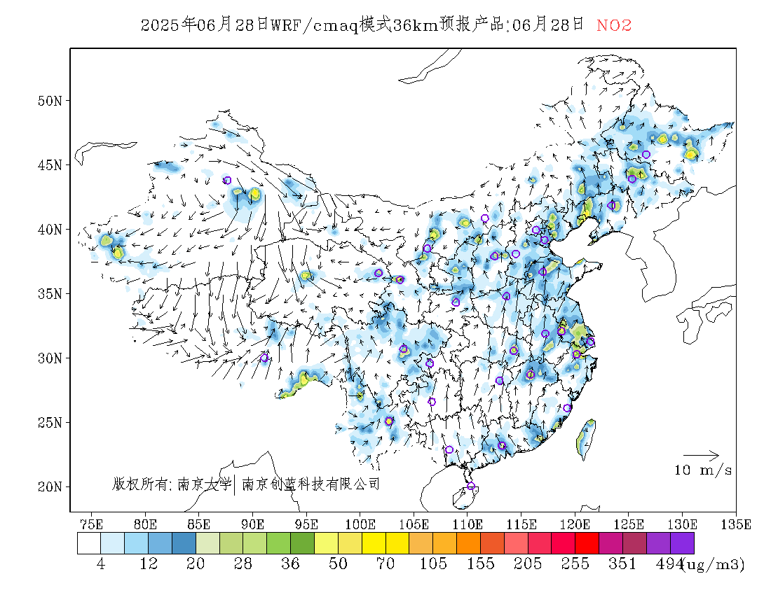771x595 pixels.
Task: Select the 80E longitude label
Action: point(145,524)
